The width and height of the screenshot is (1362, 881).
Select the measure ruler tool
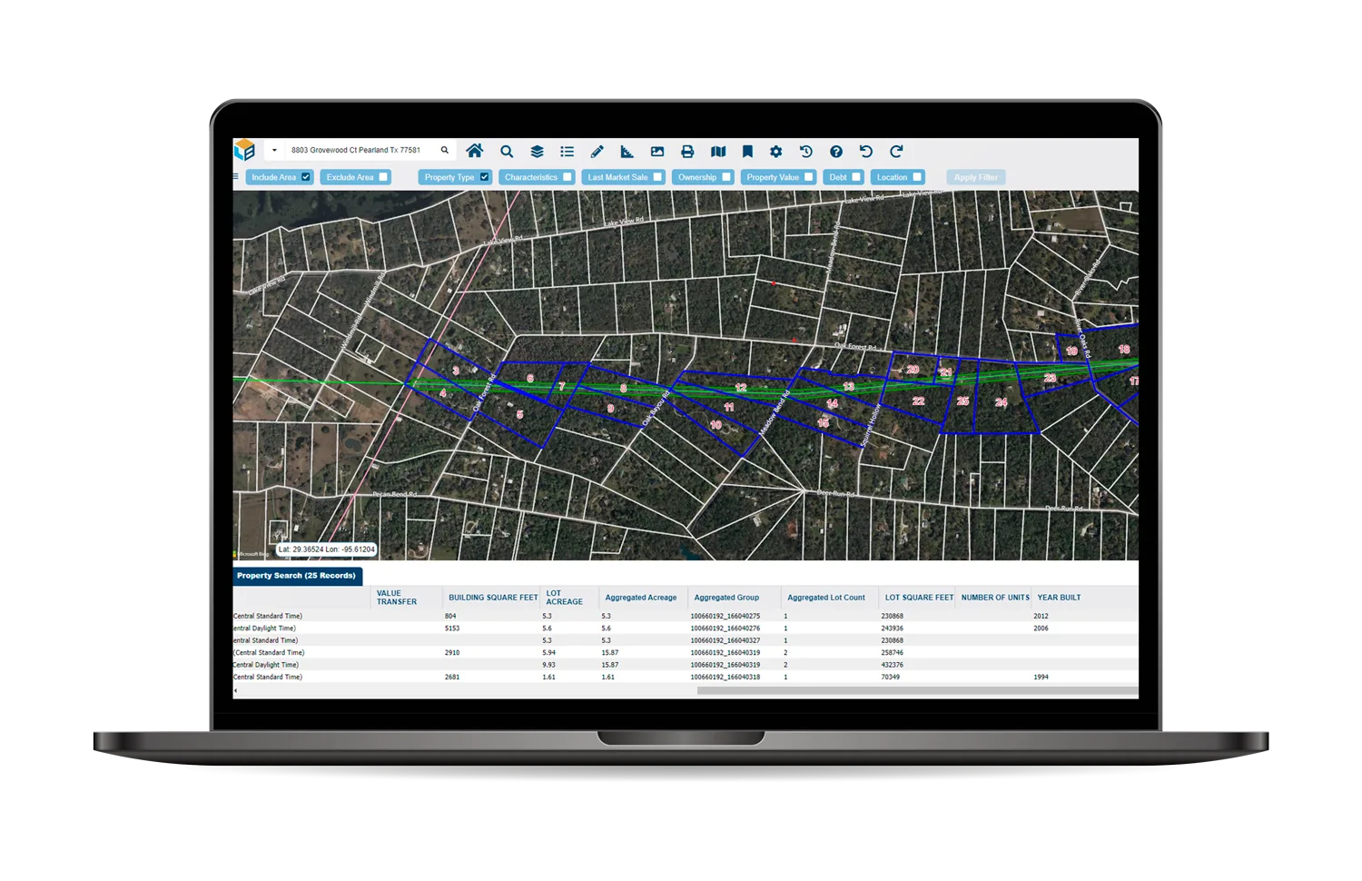(627, 152)
